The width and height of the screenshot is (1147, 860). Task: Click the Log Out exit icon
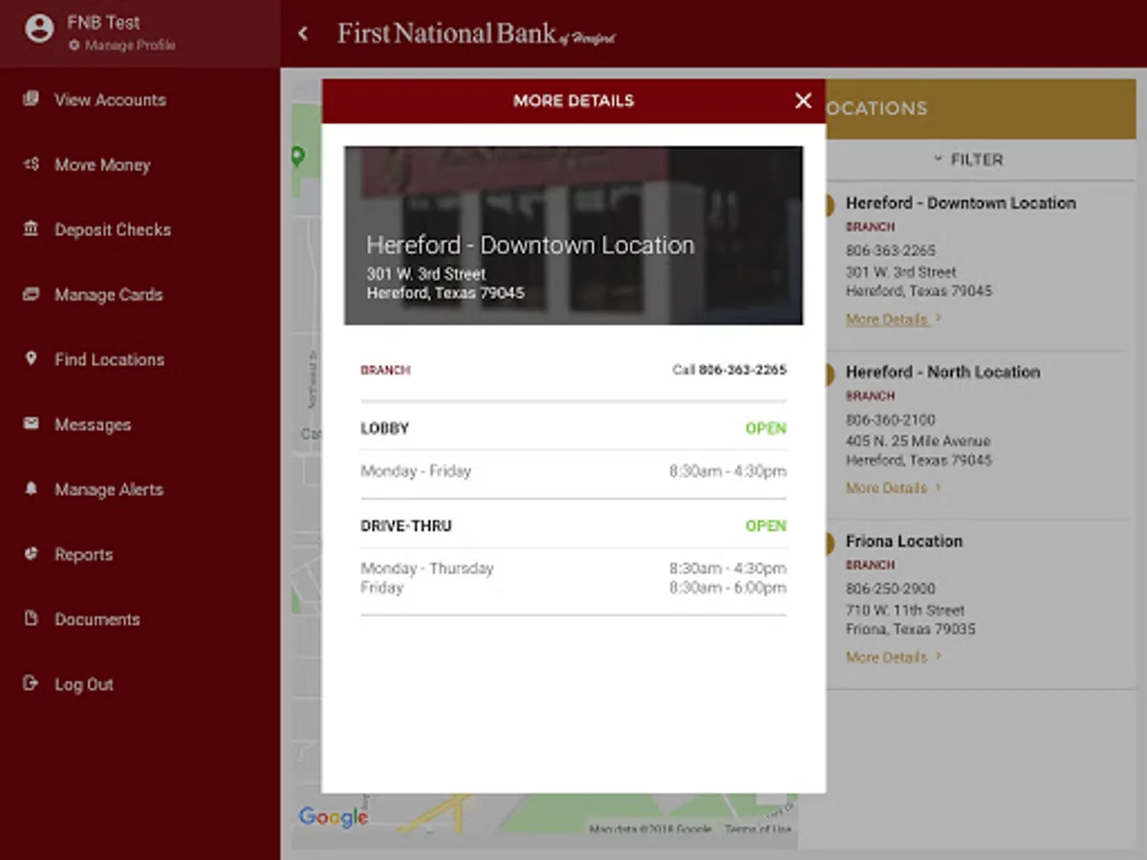pyautogui.click(x=32, y=683)
